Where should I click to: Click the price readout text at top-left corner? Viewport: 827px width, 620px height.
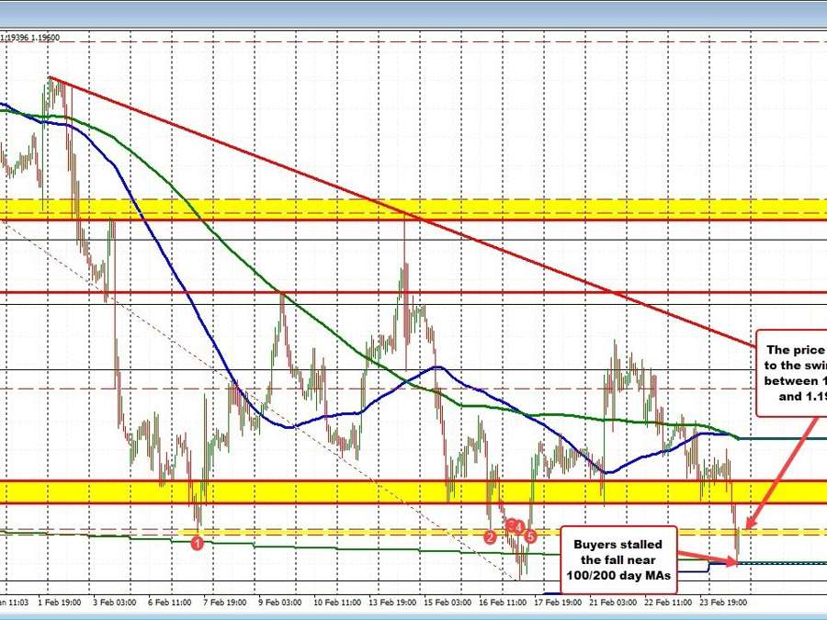point(30,38)
